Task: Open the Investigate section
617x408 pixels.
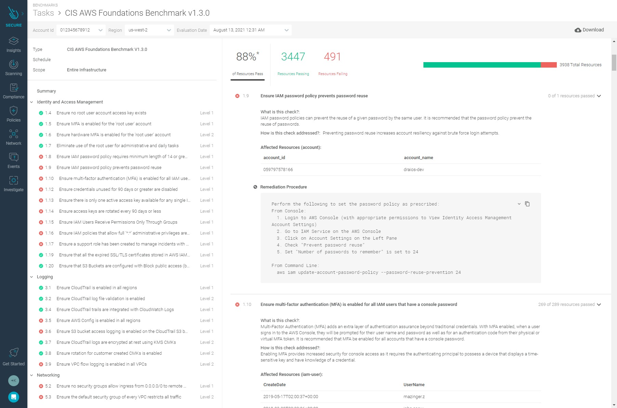Action: point(13,183)
